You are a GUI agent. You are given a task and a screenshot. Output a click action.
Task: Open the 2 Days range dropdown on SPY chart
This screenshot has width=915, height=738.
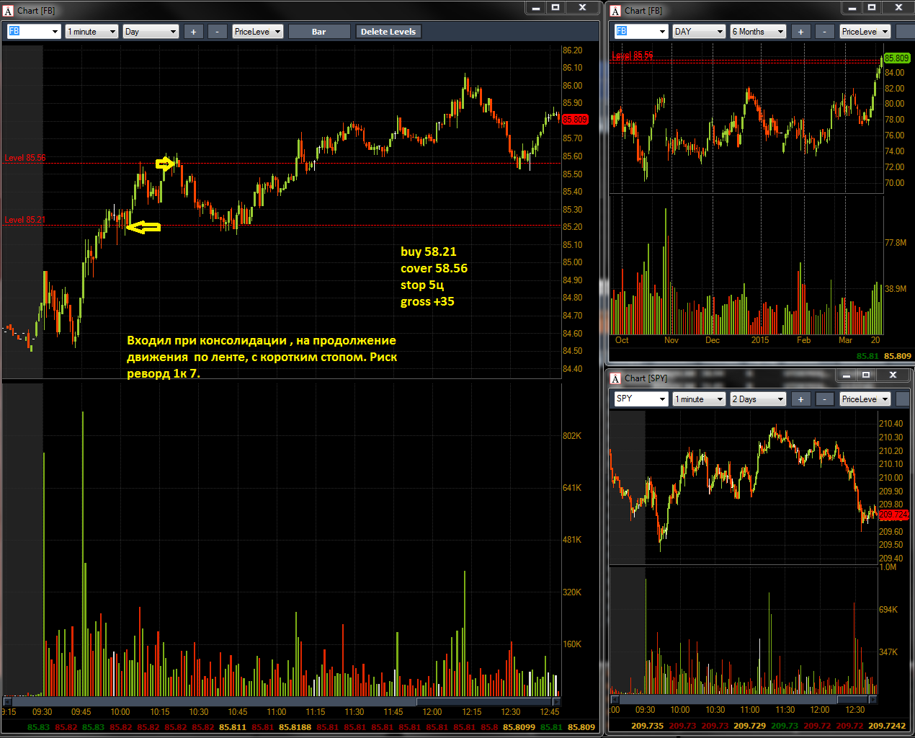[758, 399]
